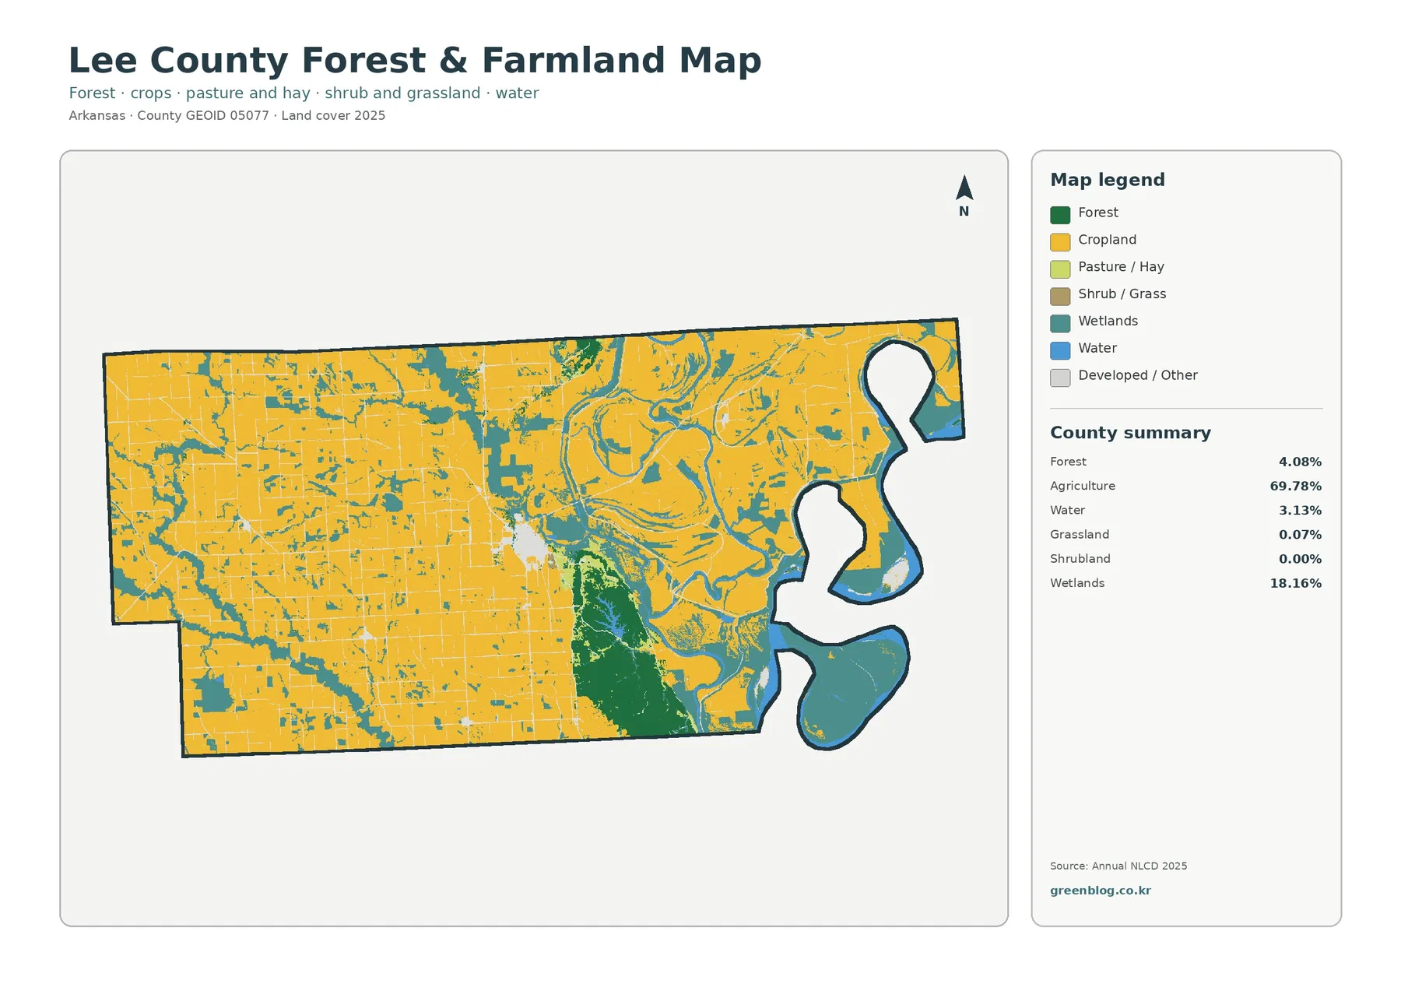Click 'Source: Annual NLCD 2025' text
The width and height of the screenshot is (1401, 991).
tap(1118, 866)
